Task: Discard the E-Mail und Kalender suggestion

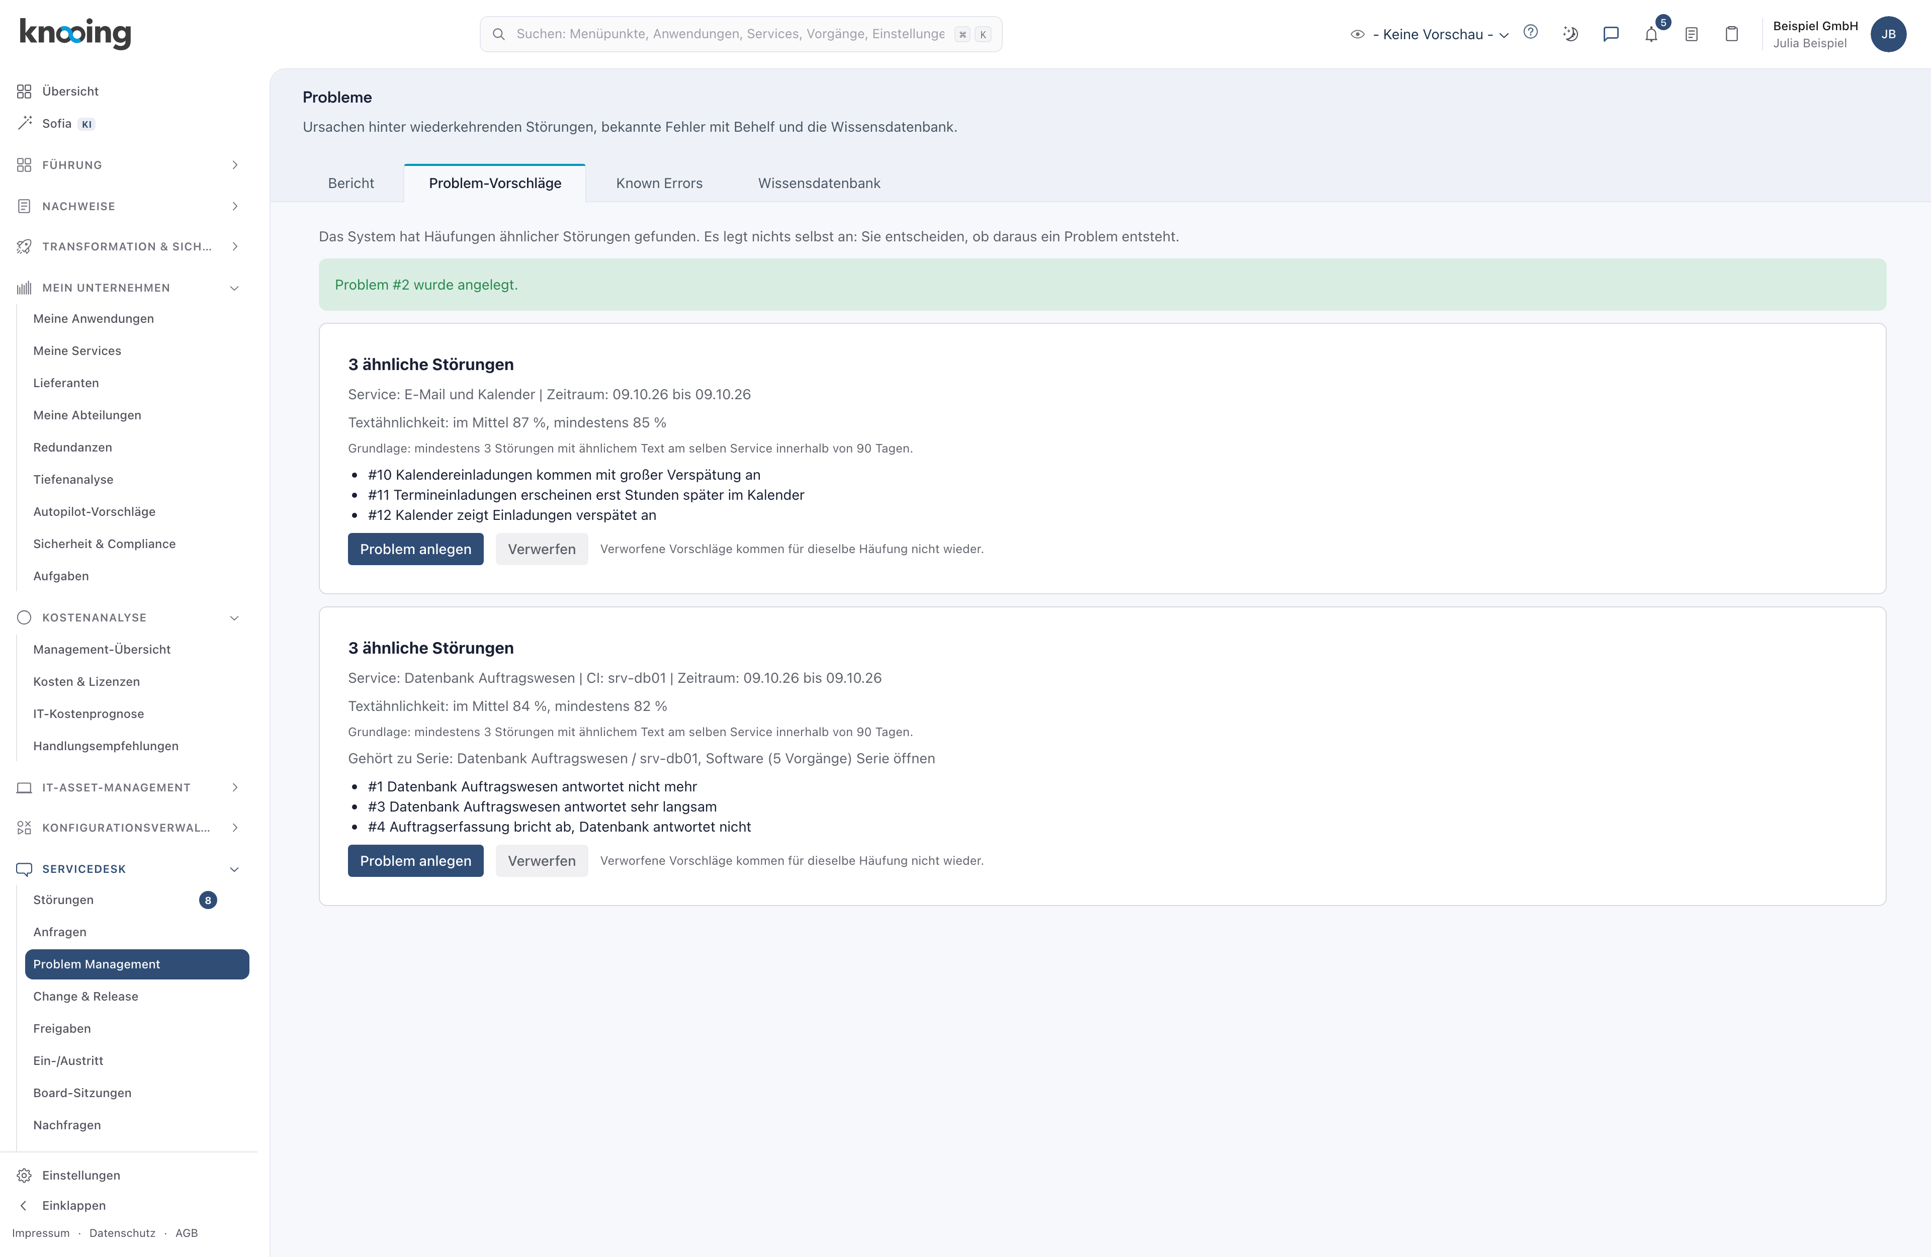Action: click(541, 550)
